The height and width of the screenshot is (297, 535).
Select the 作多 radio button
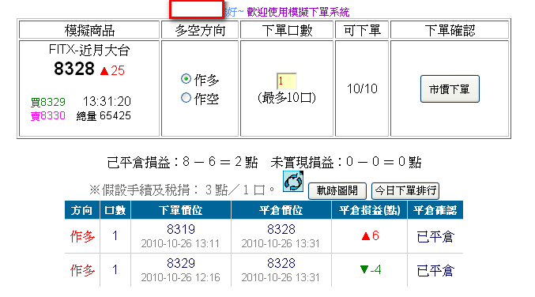186,79
